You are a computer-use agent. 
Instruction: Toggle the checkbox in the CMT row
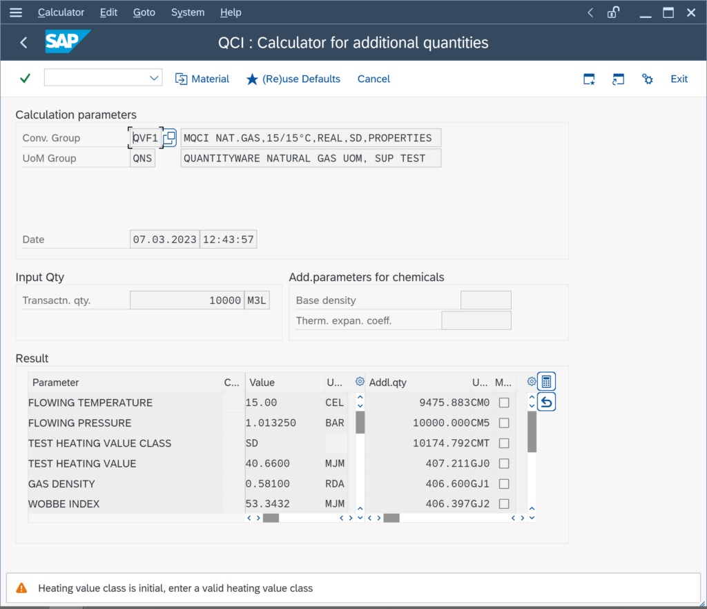point(504,443)
